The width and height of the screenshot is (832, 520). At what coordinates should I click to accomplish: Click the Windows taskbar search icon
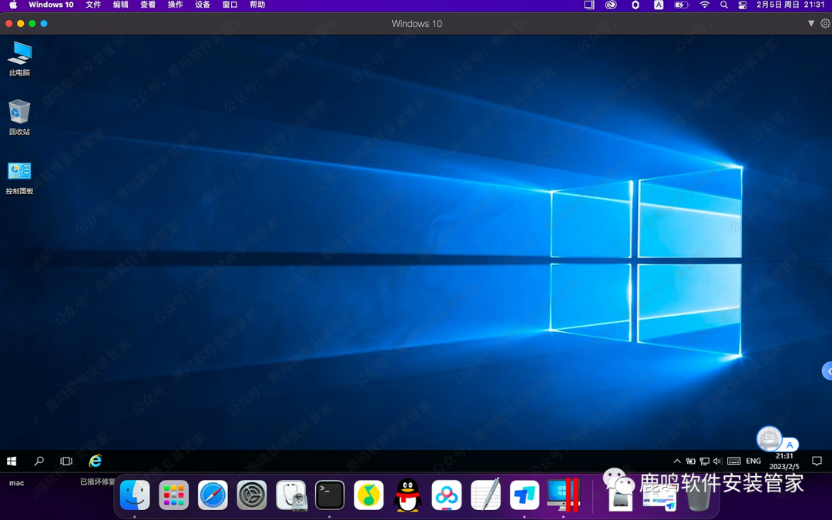[39, 461]
